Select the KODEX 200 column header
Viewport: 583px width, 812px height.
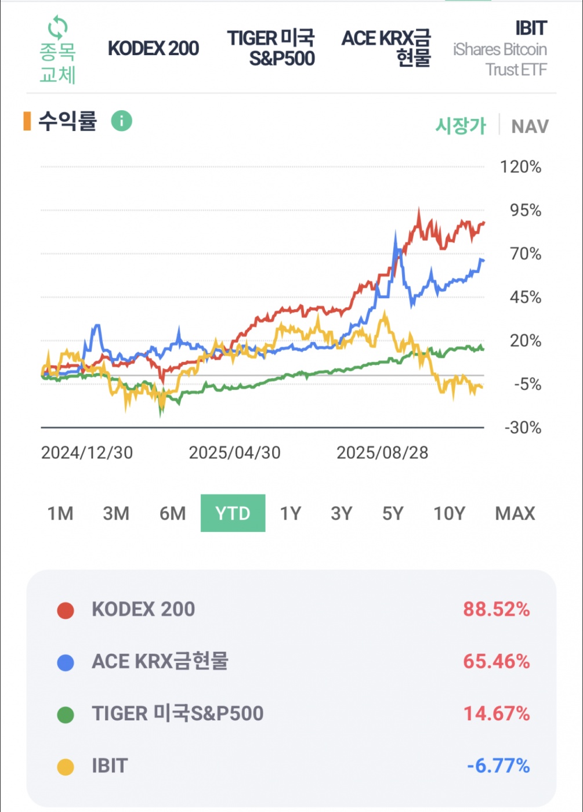(153, 49)
